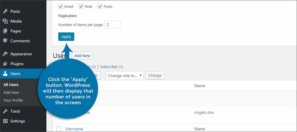
Task: Select All Users submenu item
Action: (x=11, y=85)
